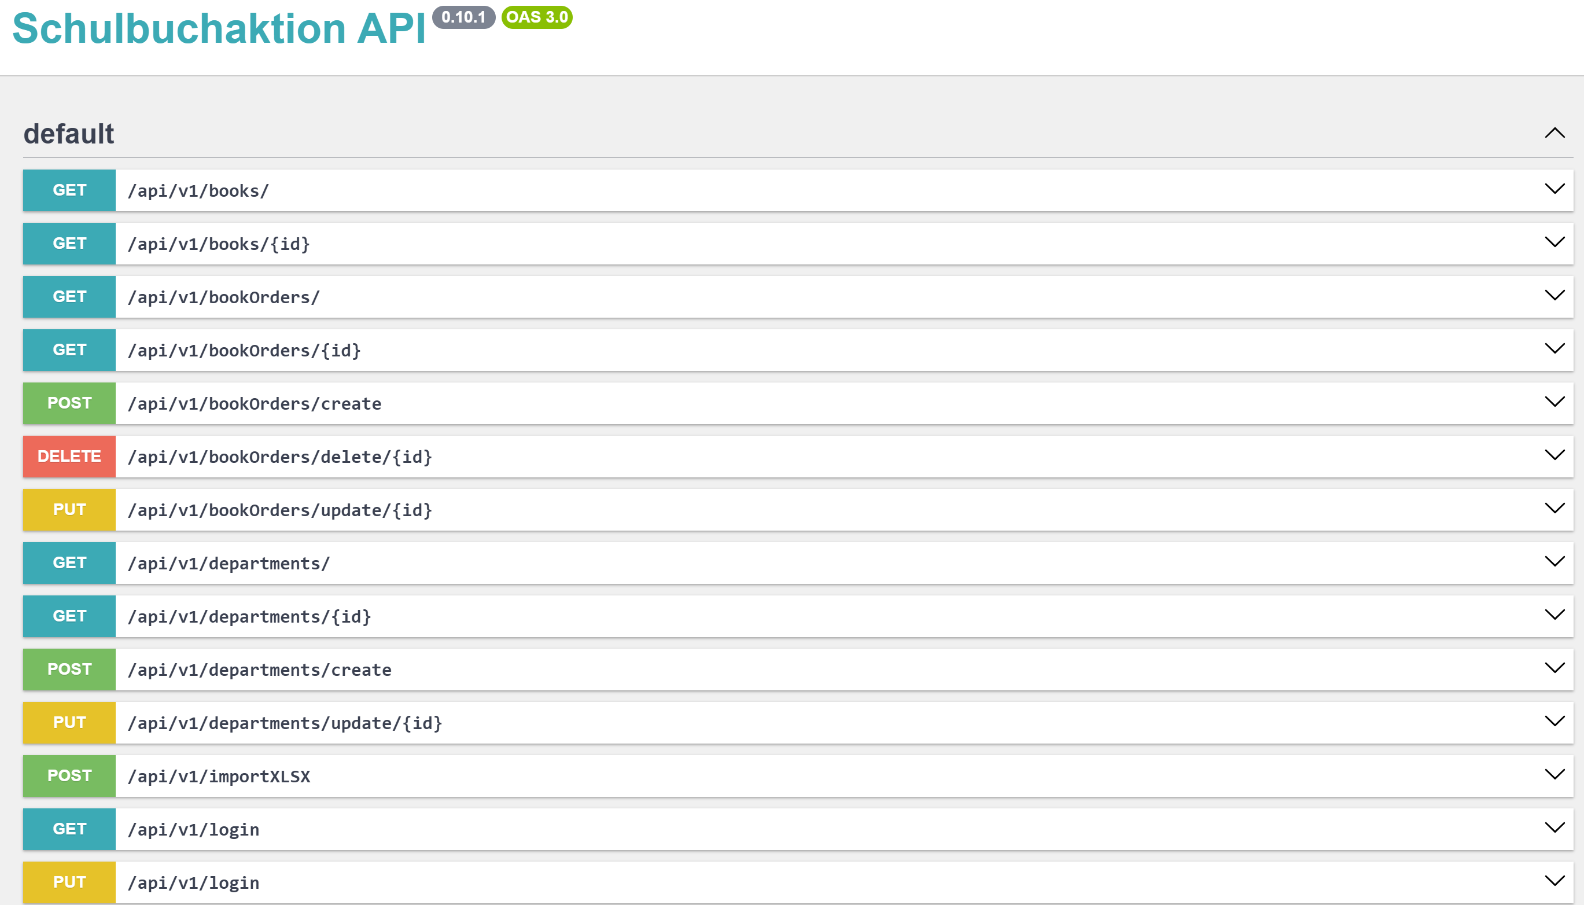The width and height of the screenshot is (1584, 905).
Task: Expand the PUT /api/v1/login chevron
Action: [x=1554, y=881]
